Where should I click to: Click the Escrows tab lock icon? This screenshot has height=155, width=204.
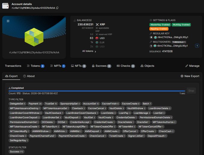pos(93,66)
